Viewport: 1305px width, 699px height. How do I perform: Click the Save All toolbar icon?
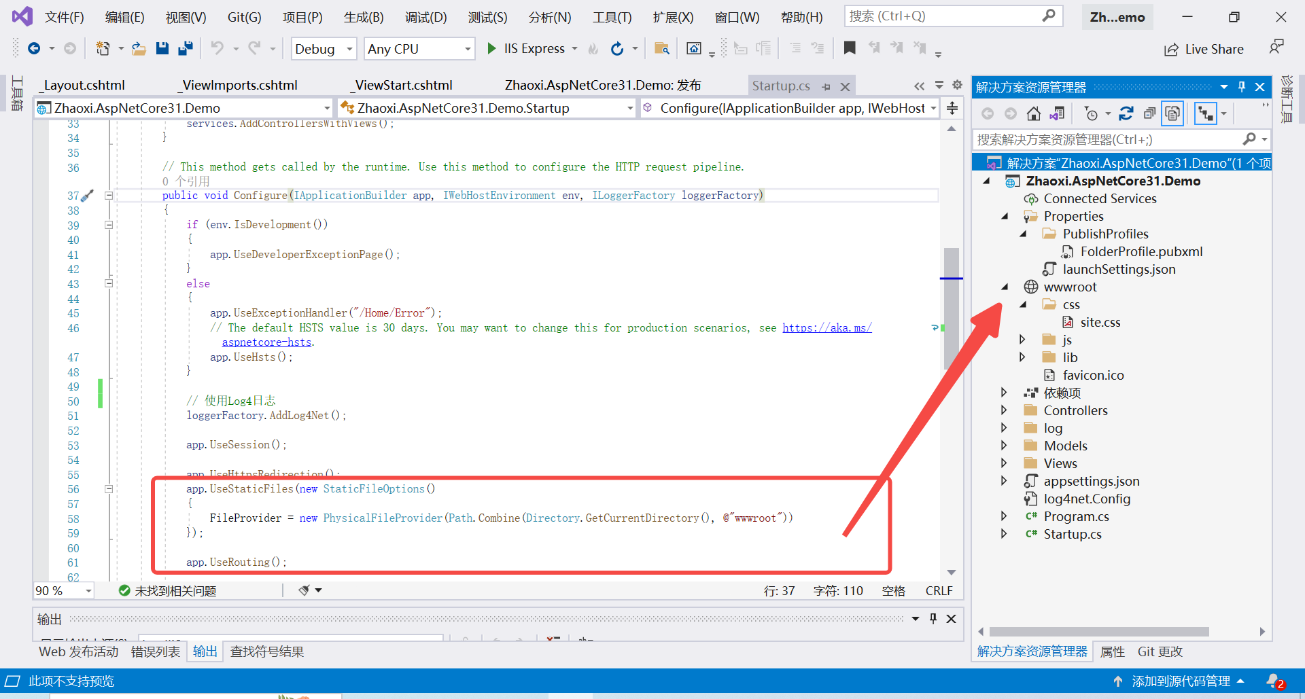[x=185, y=48]
